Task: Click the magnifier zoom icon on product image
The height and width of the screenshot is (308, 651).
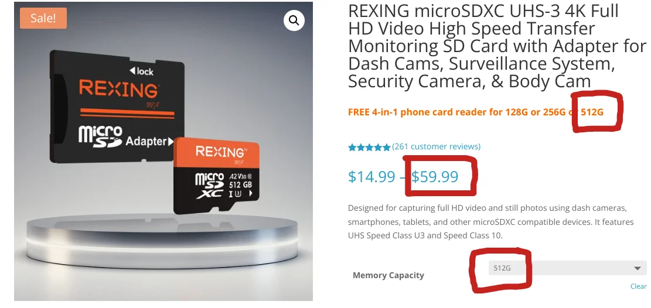Action: pos(294,21)
